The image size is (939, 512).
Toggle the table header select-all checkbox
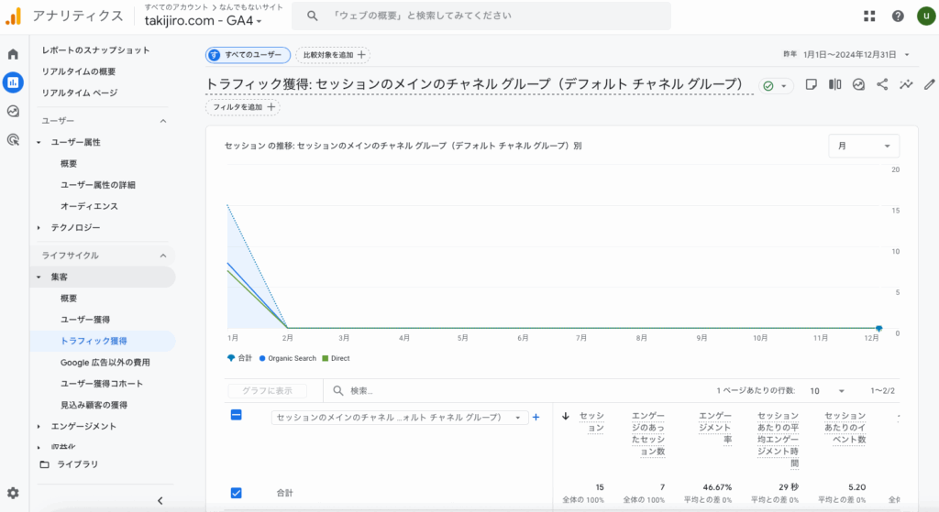(x=236, y=415)
